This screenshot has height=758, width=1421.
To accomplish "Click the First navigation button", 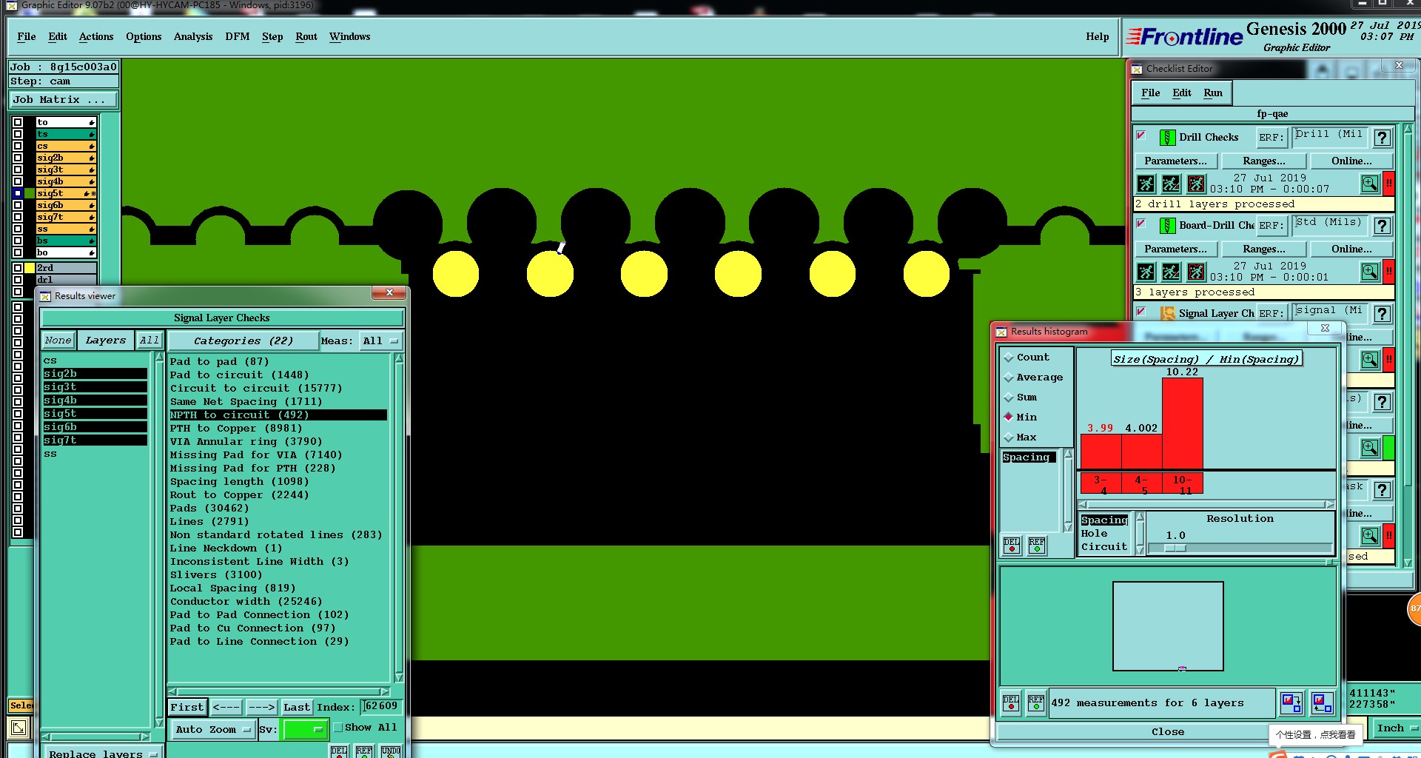I will 187,708.
